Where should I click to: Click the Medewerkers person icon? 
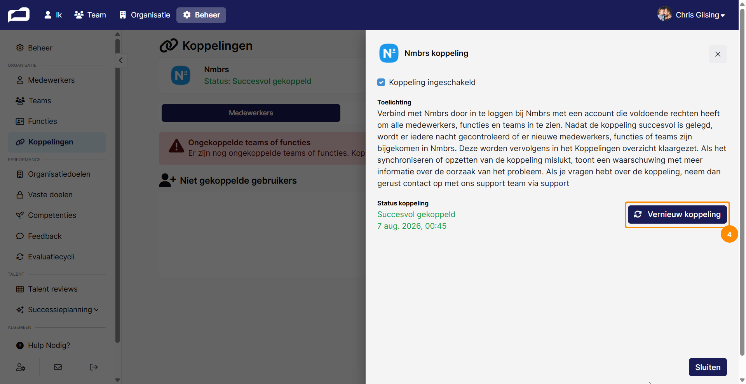tap(20, 80)
